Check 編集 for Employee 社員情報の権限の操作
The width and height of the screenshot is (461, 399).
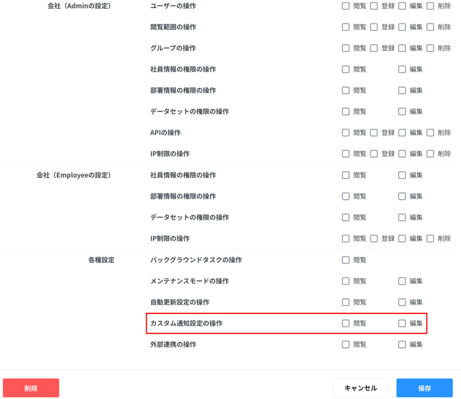(402, 175)
